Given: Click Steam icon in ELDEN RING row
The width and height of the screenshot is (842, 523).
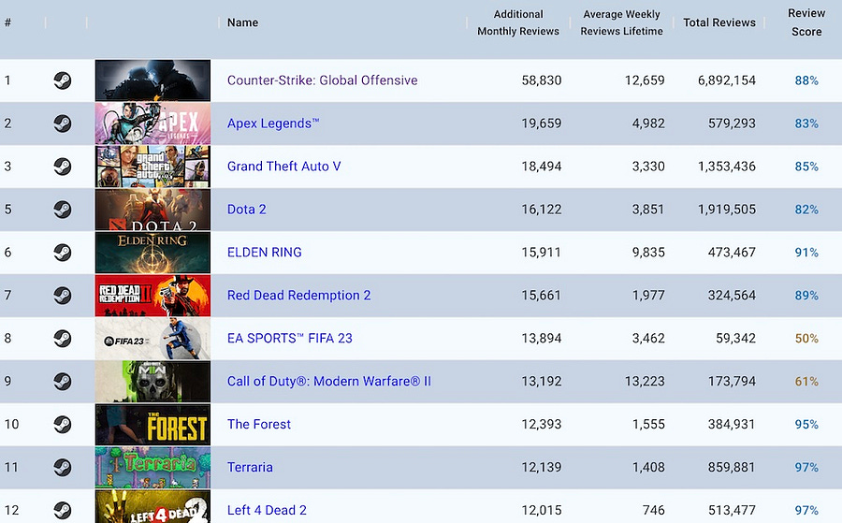Looking at the screenshot, I should 63,253.
